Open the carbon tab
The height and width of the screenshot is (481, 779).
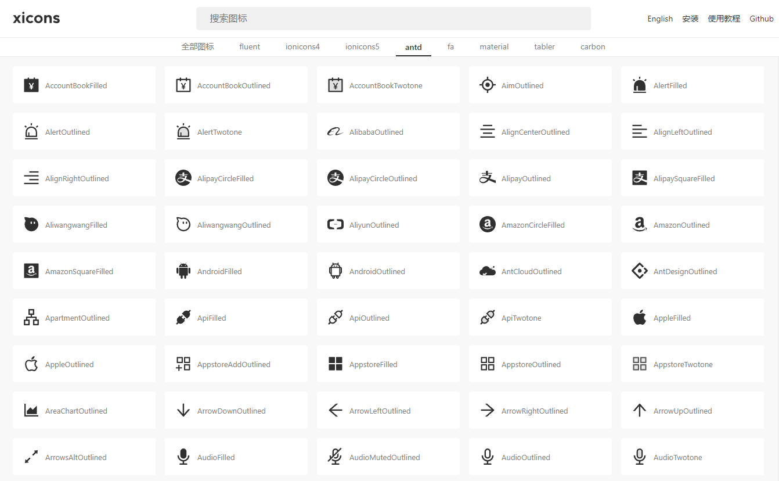coord(593,46)
